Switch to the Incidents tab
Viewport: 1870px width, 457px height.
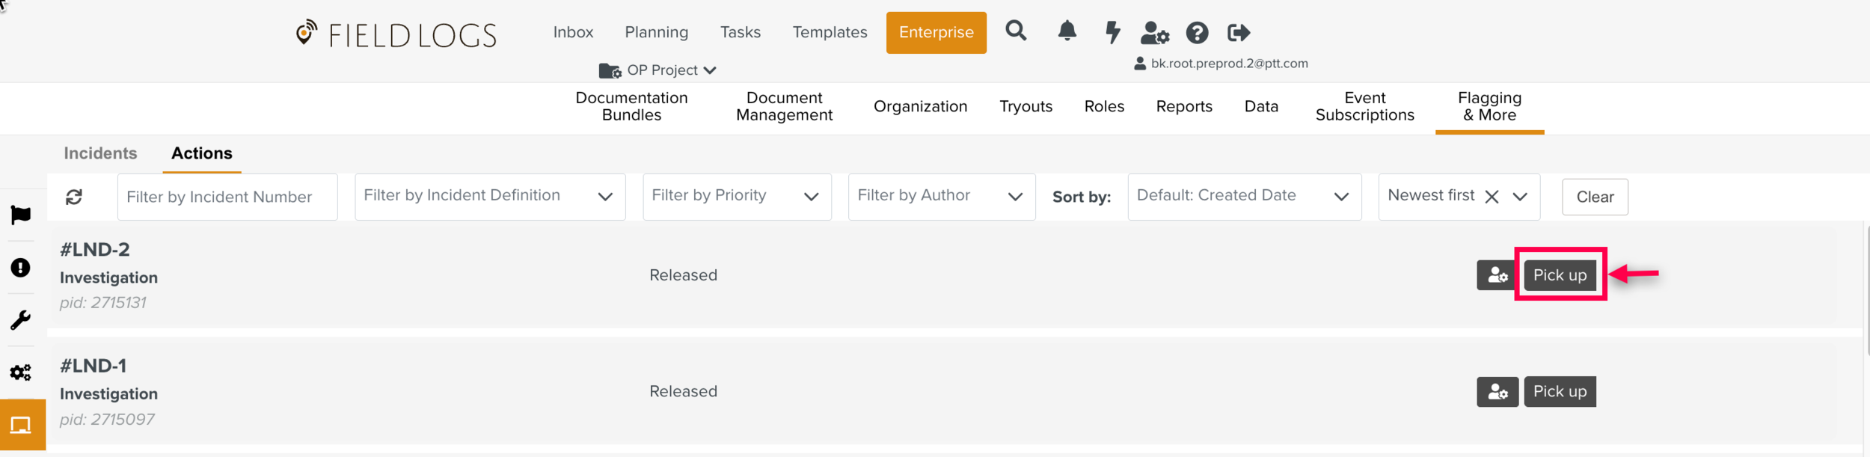(100, 153)
